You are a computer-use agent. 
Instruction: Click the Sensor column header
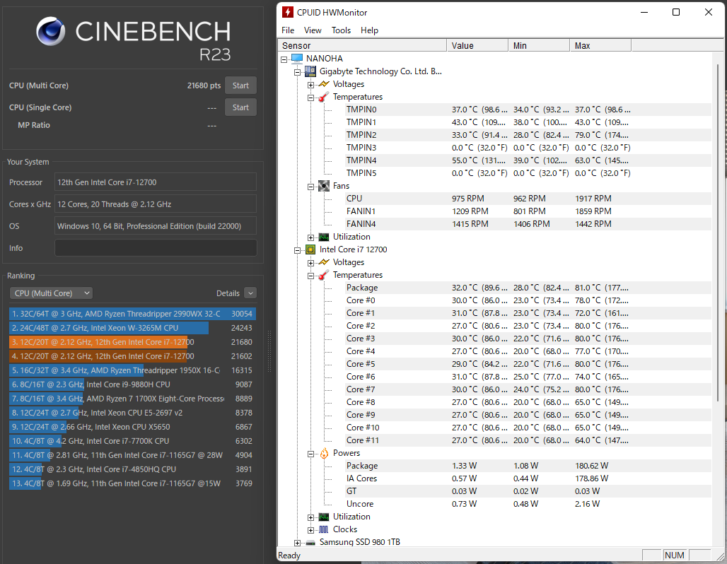click(361, 45)
